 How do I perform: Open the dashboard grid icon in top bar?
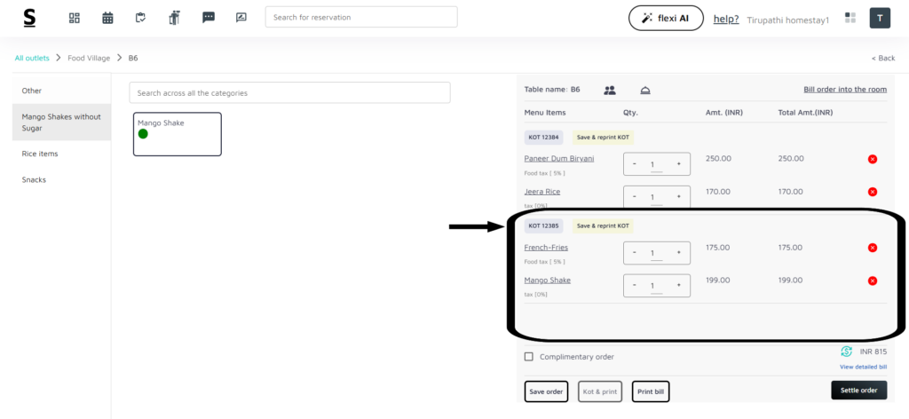[x=75, y=18]
